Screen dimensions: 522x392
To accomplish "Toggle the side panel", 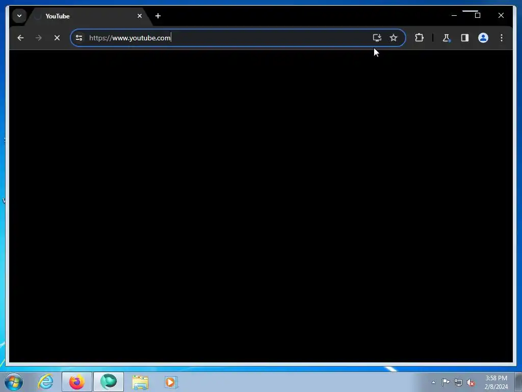I will coord(465,38).
